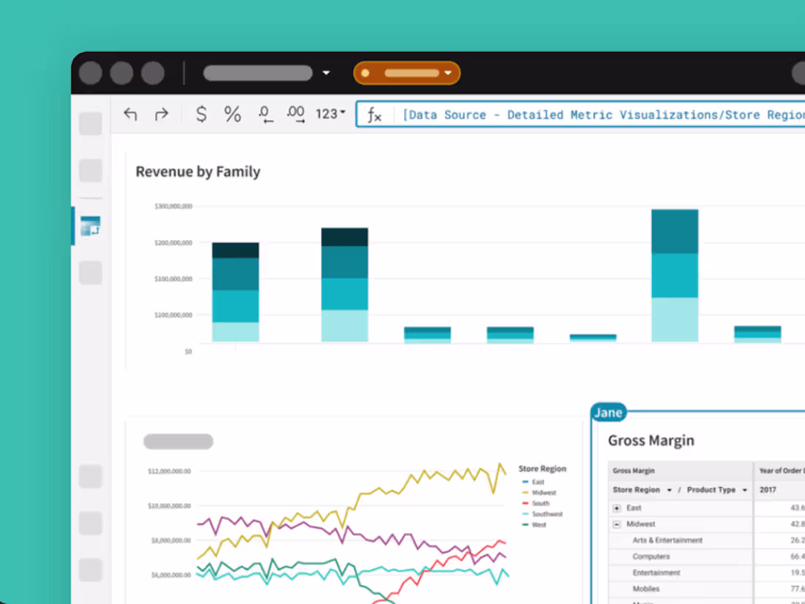This screenshot has width=805, height=604.
Task: Click the $300,000,000 axis label
Action: click(173, 206)
